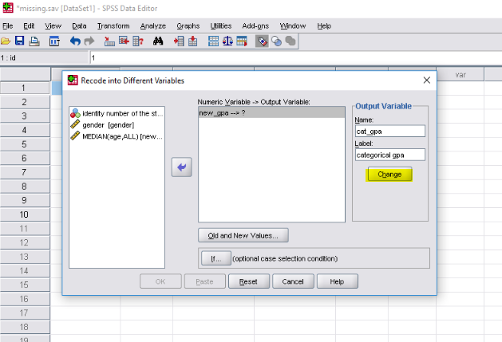The width and height of the screenshot is (502, 342).
Task: Click the Use Variable Sets circles icon
Action: click(276, 41)
